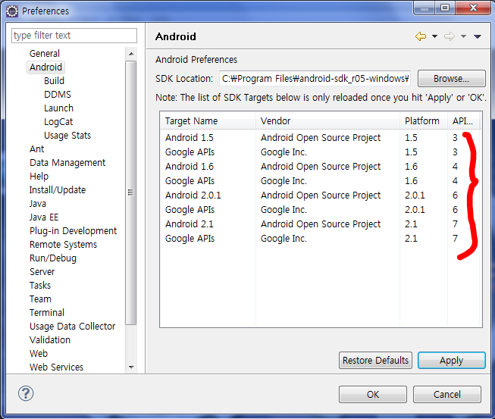Open the forward history dropdown arrow
The image size is (495, 419).
(x=463, y=36)
